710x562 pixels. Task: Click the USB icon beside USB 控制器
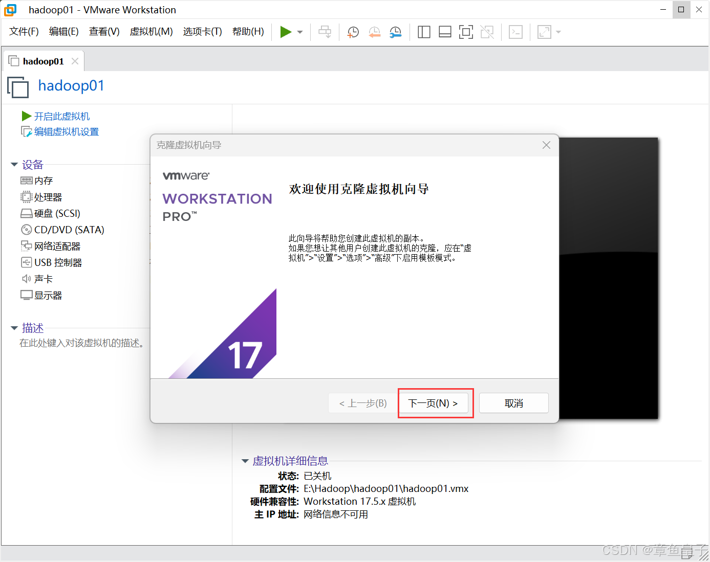27,262
